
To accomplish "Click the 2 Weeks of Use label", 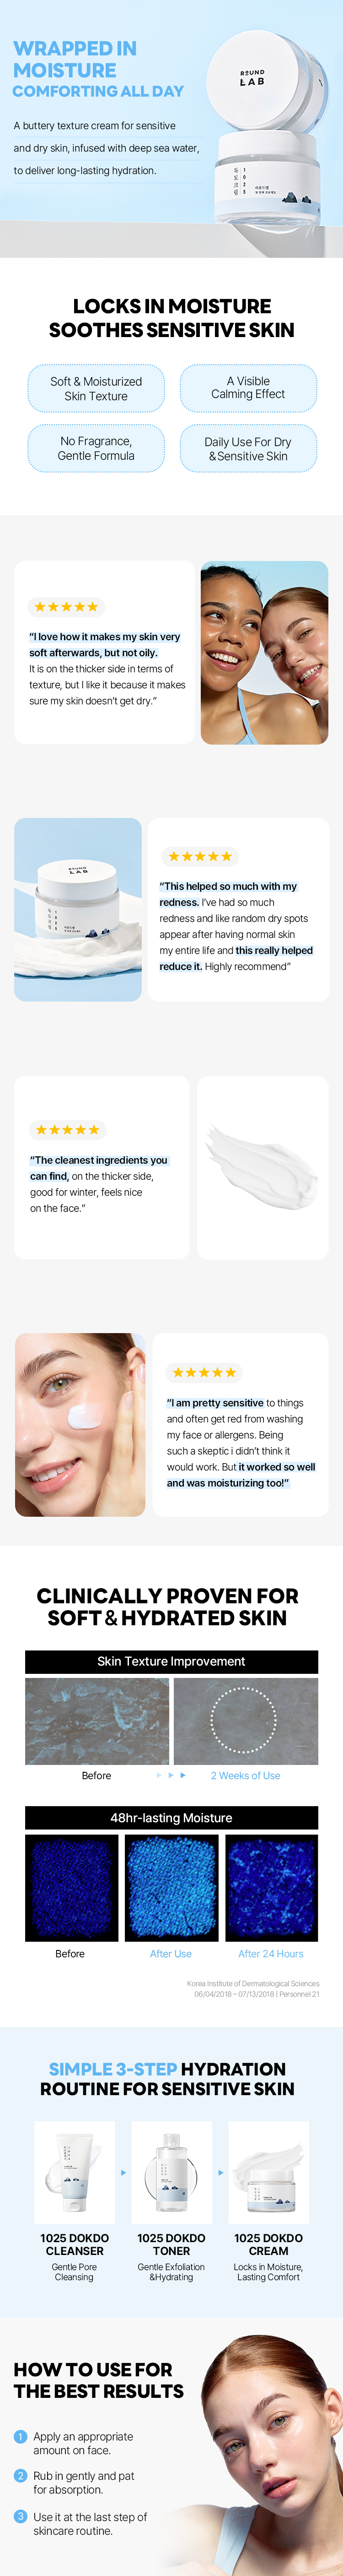I will pyautogui.click(x=245, y=1775).
